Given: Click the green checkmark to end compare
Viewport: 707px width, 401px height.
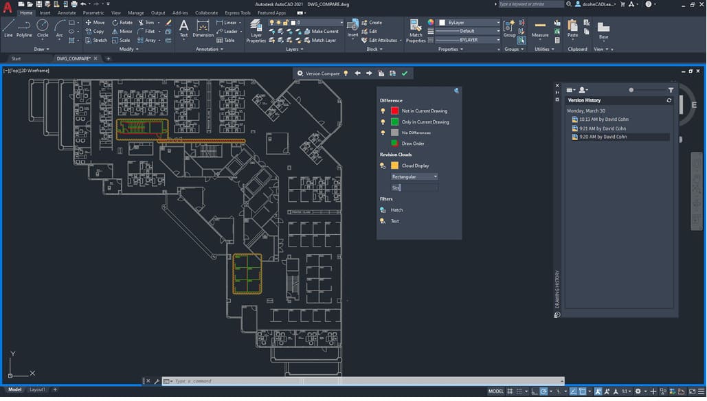Looking at the screenshot, I should (405, 73).
